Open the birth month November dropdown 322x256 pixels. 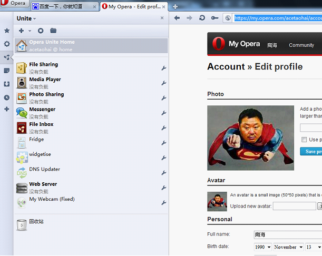pyautogui.click(x=288, y=247)
